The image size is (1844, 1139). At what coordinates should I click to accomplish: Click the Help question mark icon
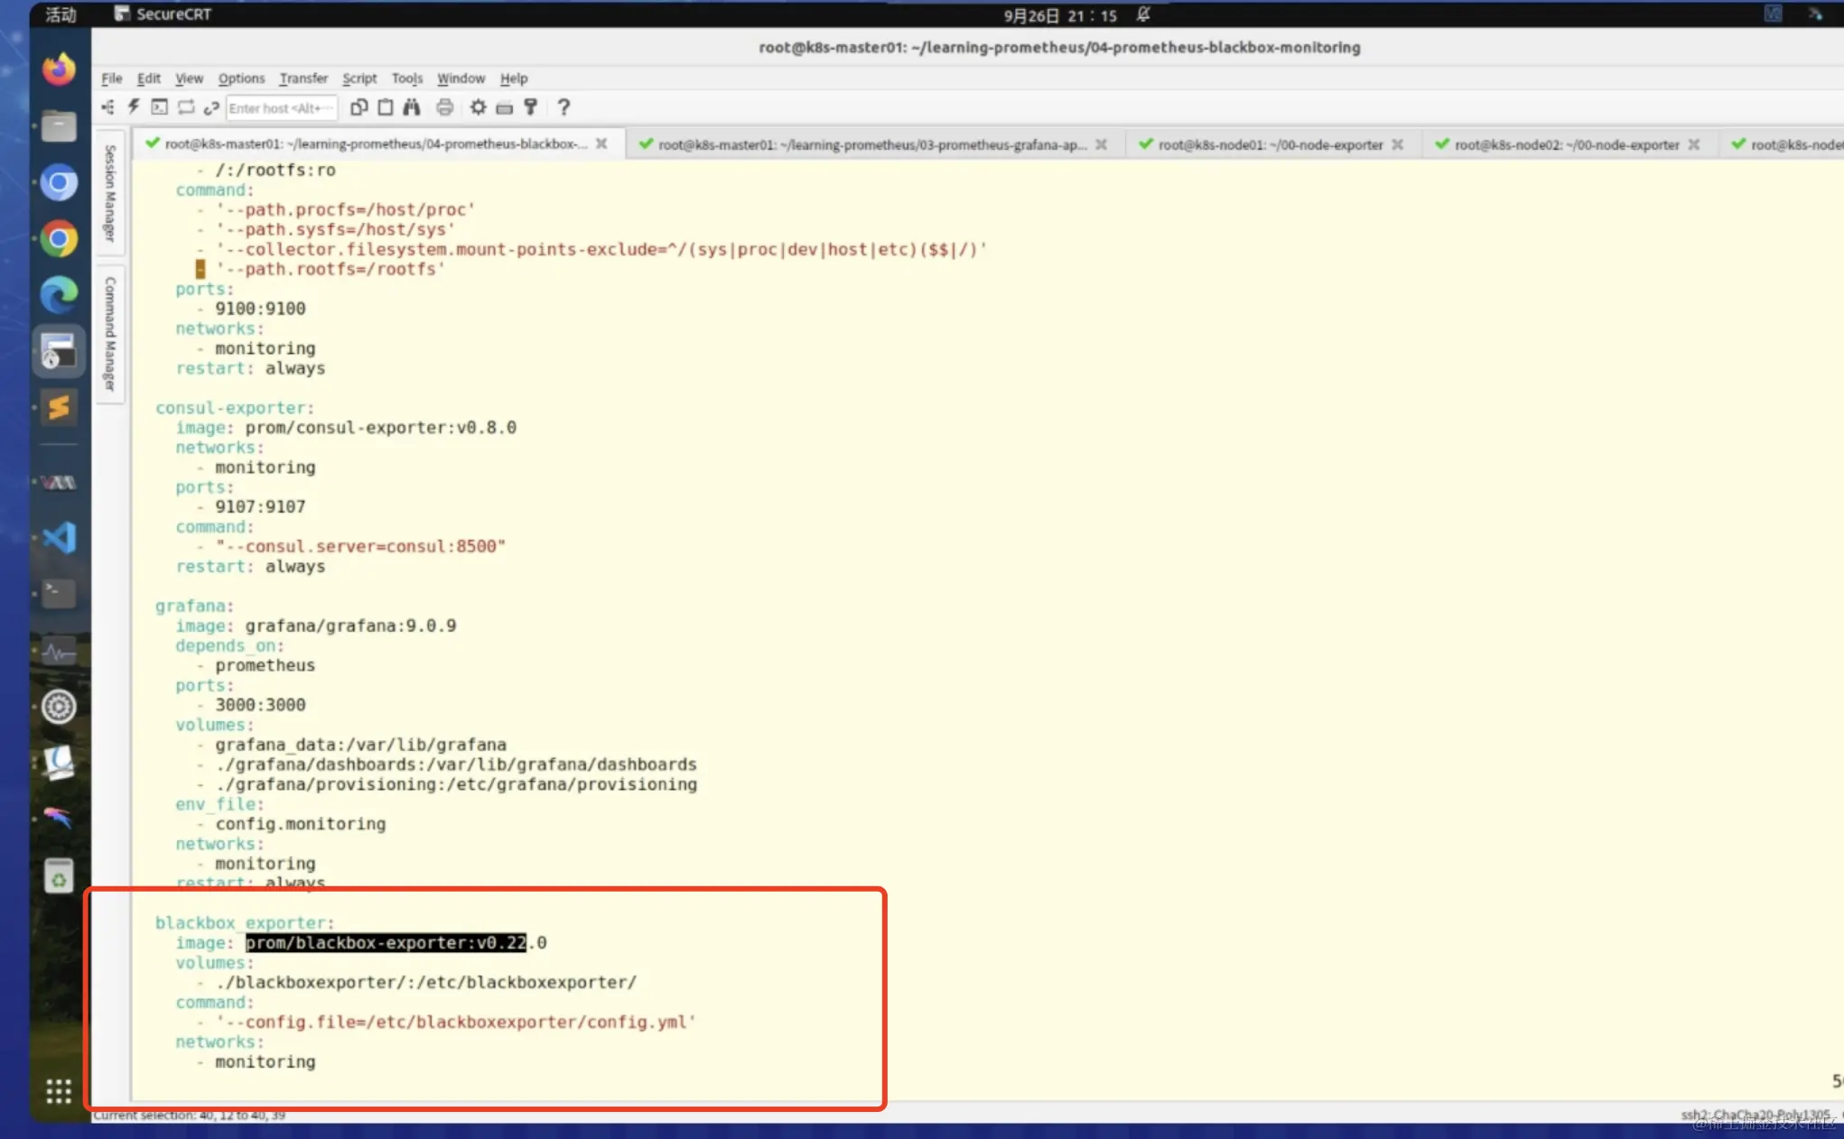pyautogui.click(x=563, y=107)
